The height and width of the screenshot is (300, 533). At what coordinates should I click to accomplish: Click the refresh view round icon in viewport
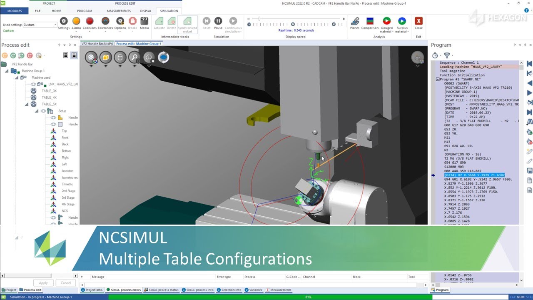[163, 57]
